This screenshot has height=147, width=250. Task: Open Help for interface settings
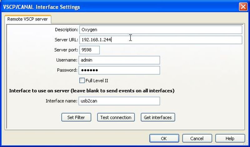(230, 138)
